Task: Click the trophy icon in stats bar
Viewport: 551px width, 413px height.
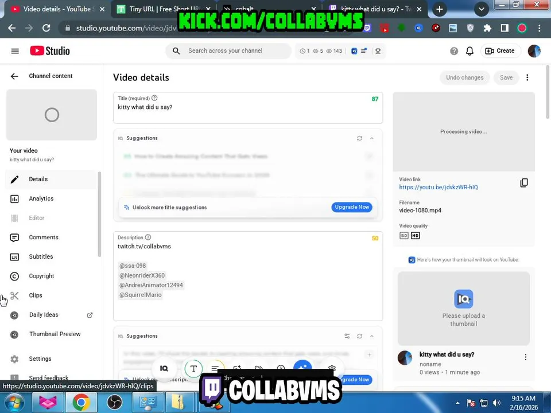Action: click(378, 51)
